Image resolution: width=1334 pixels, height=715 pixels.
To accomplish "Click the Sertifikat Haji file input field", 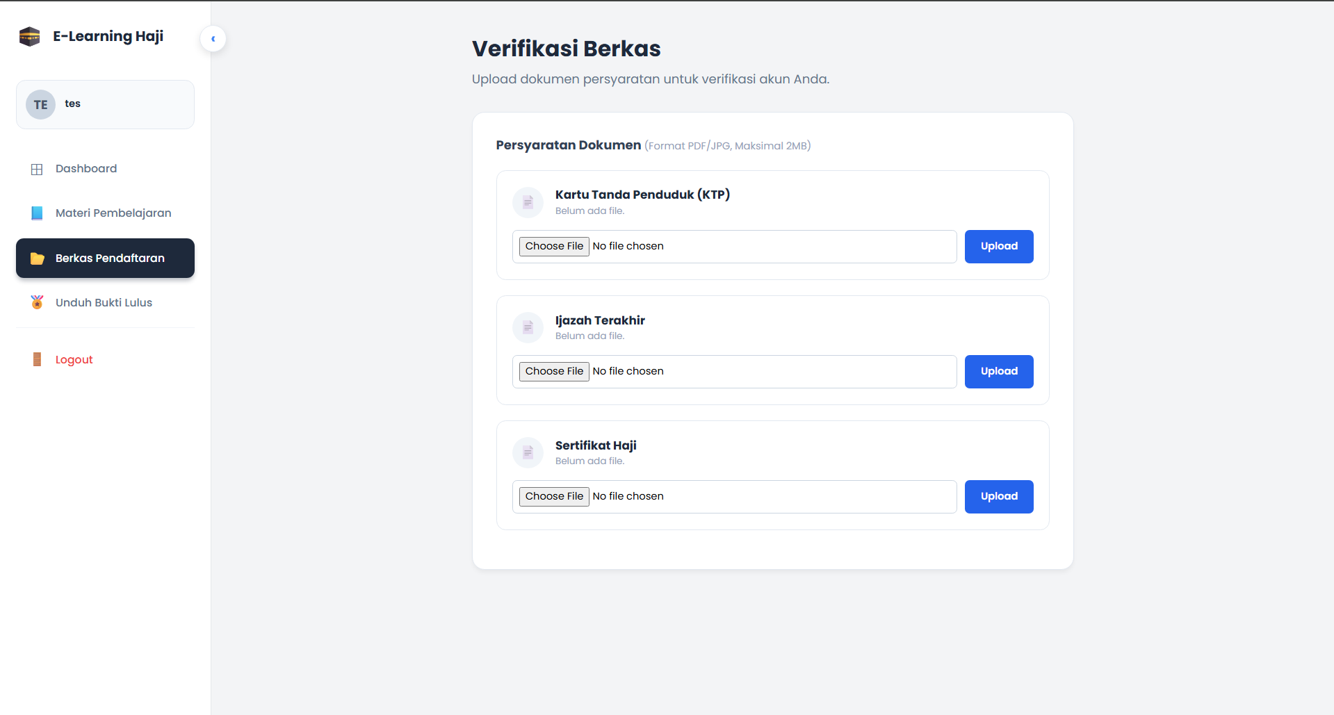I will [735, 497].
